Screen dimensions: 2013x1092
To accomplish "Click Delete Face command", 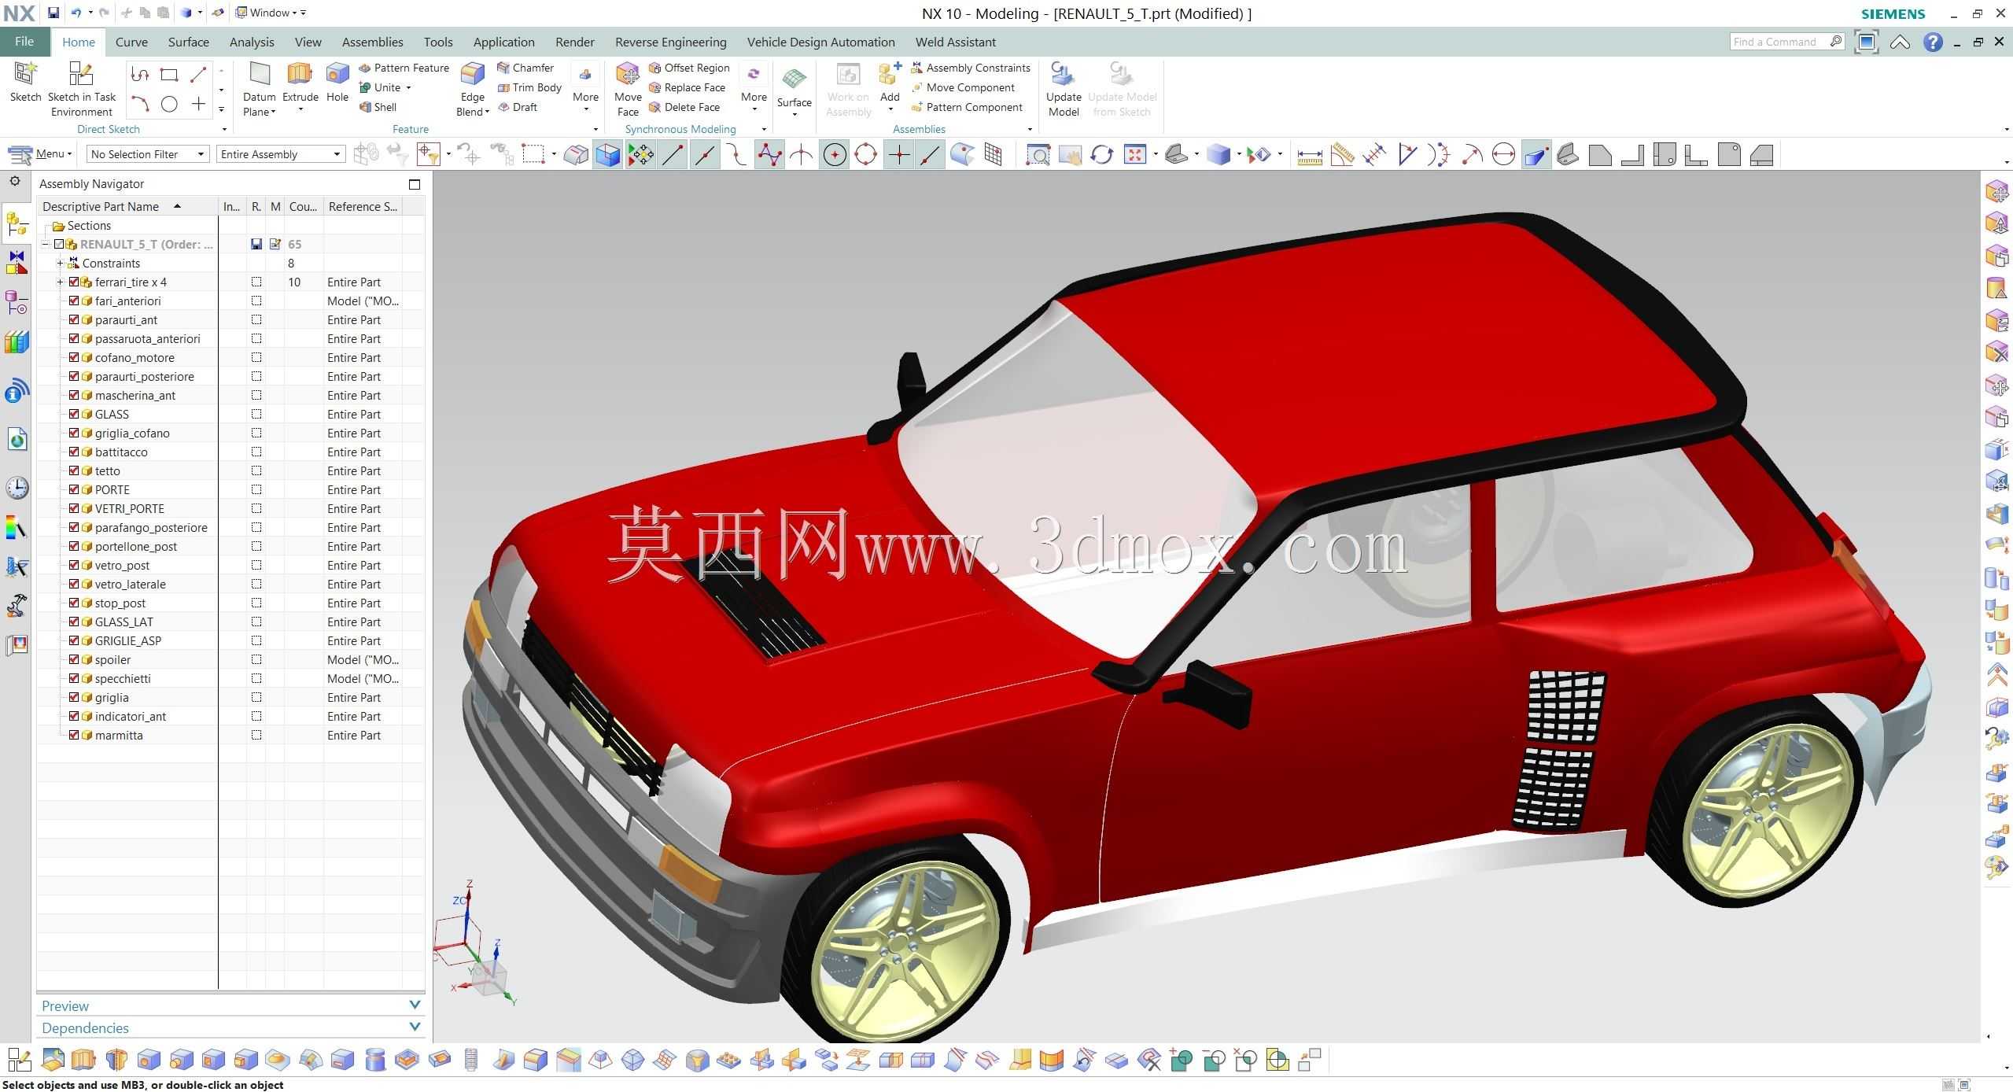I will click(x=684, y=107).
